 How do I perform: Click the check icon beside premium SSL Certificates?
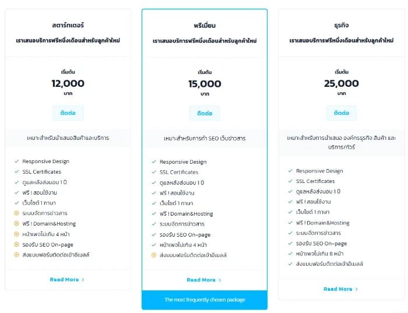(154, 172)
